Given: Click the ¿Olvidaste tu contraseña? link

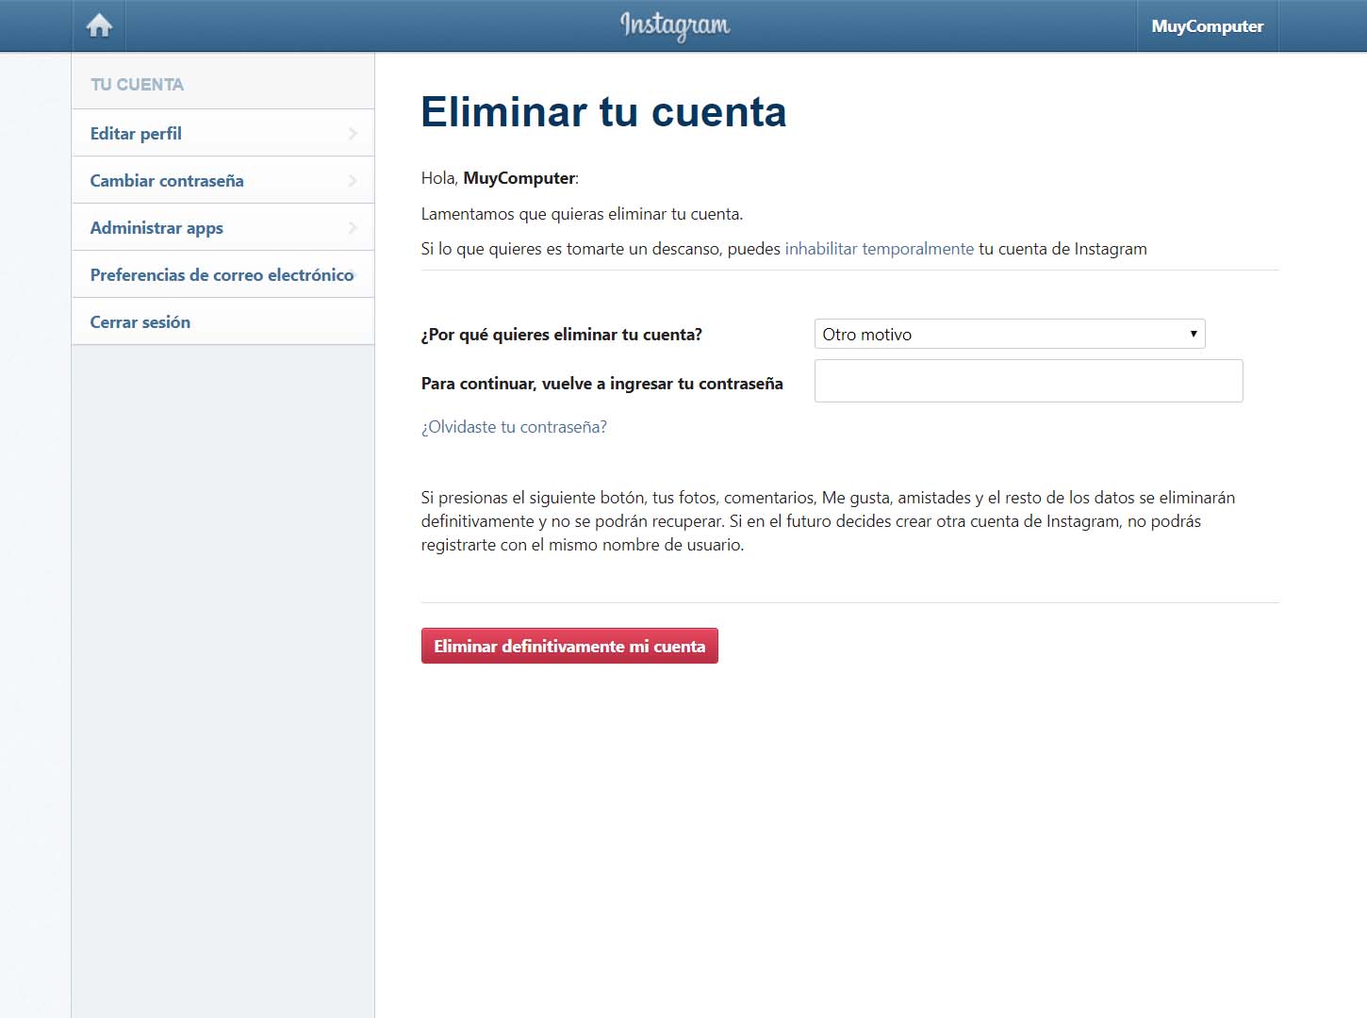Looking at the screenshot, I should [x=514, y=427].
